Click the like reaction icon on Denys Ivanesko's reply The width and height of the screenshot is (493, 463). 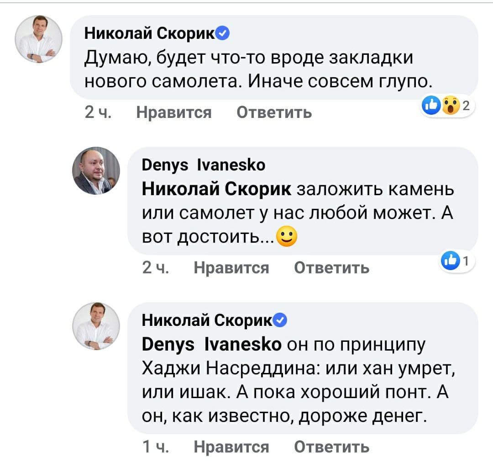[x=450, y=261]
